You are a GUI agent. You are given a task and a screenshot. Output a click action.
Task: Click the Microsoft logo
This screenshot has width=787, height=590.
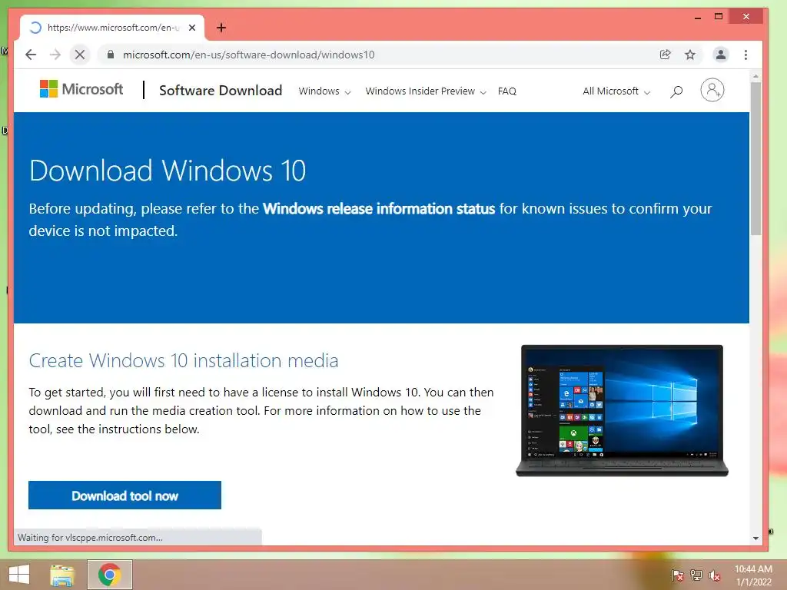(x=81, y=89)
